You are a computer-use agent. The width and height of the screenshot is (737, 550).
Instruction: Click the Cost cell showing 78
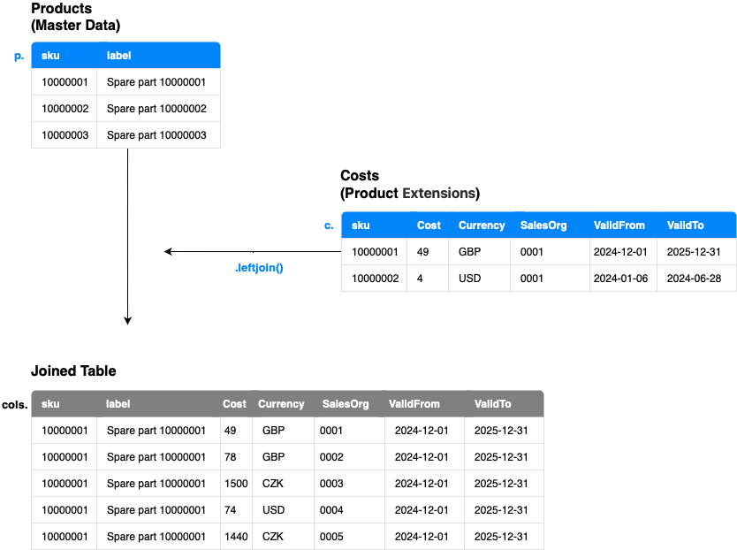point(231,457)
